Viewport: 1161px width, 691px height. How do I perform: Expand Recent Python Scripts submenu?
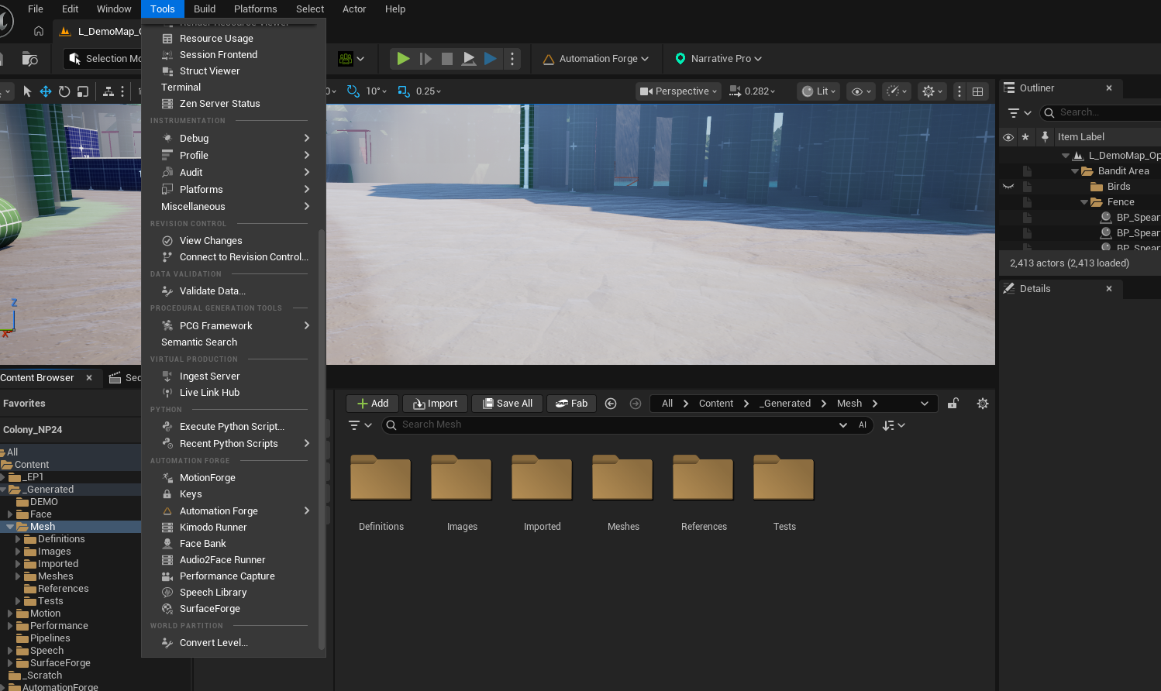tap(233, 443)
